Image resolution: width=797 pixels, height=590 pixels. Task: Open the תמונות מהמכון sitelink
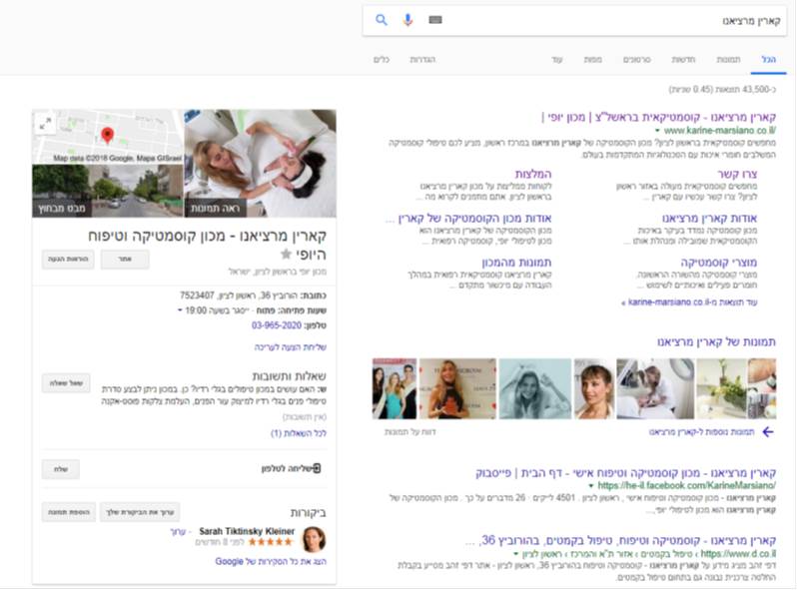point(516,263)
